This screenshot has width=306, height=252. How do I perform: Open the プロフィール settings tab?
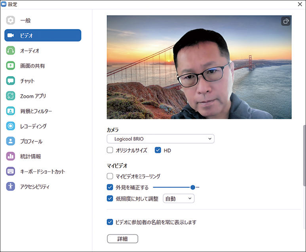coord(43,141)
